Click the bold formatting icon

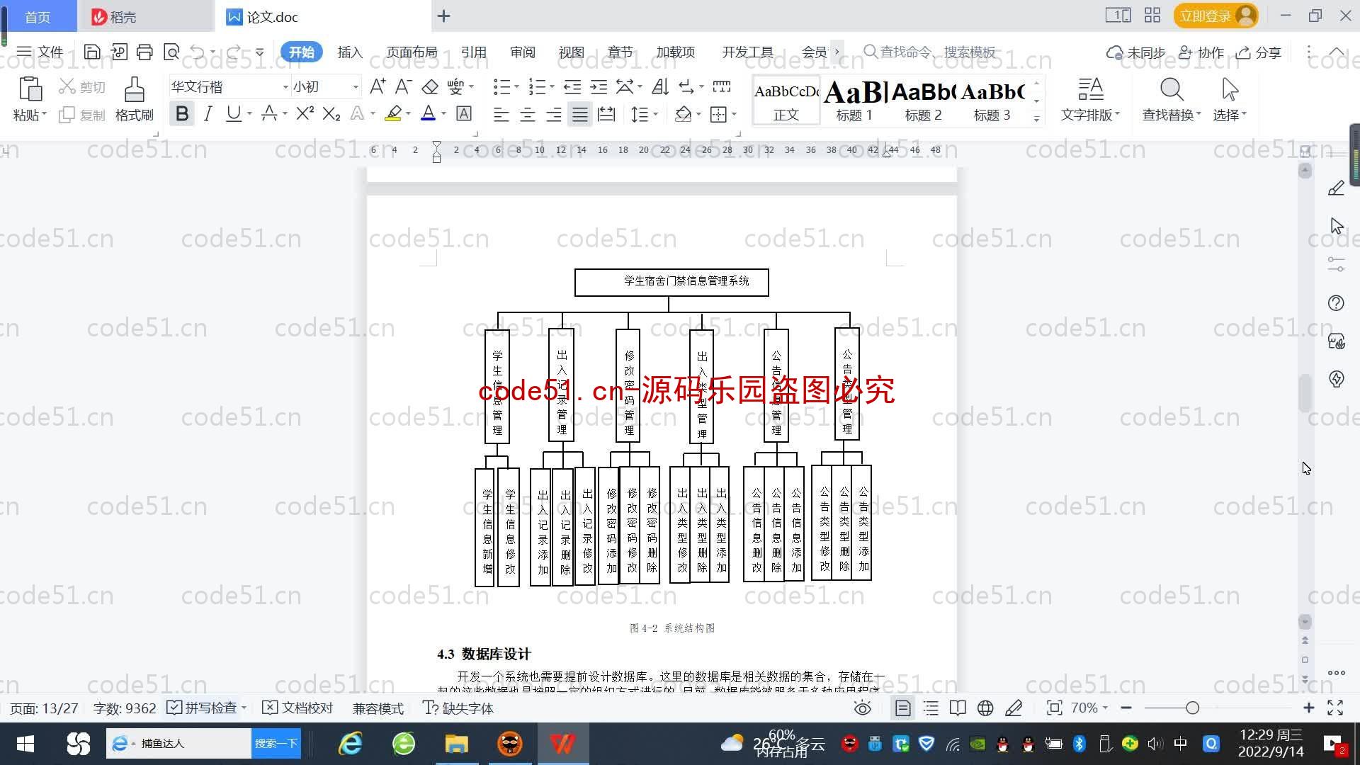184,114
